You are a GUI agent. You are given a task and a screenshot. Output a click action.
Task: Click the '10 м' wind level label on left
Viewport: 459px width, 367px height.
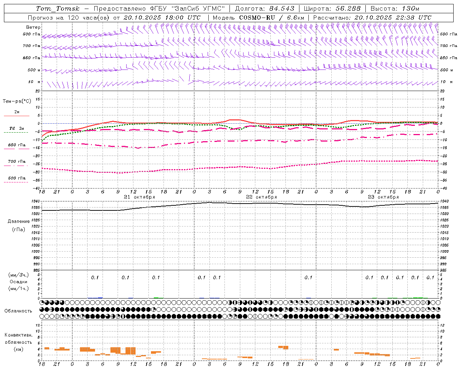pyautogui.click(x=34, y=82)
